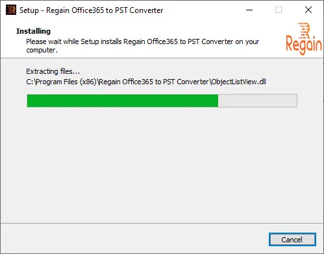Click the 'Extracting files...' status label
The height and width of the screenshot is (254, 324).
53,71
